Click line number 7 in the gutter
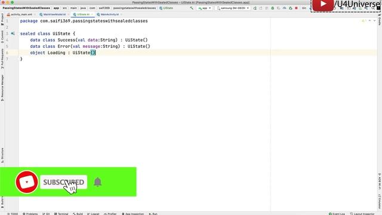The height and width of the screenshot is (215, 382). pos(7,59)
